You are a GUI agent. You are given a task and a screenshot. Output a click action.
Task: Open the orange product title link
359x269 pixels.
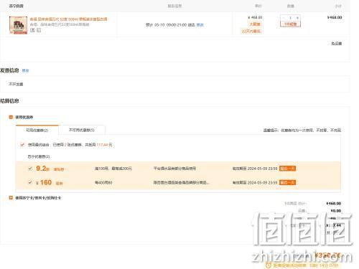[x=69, y=19]
